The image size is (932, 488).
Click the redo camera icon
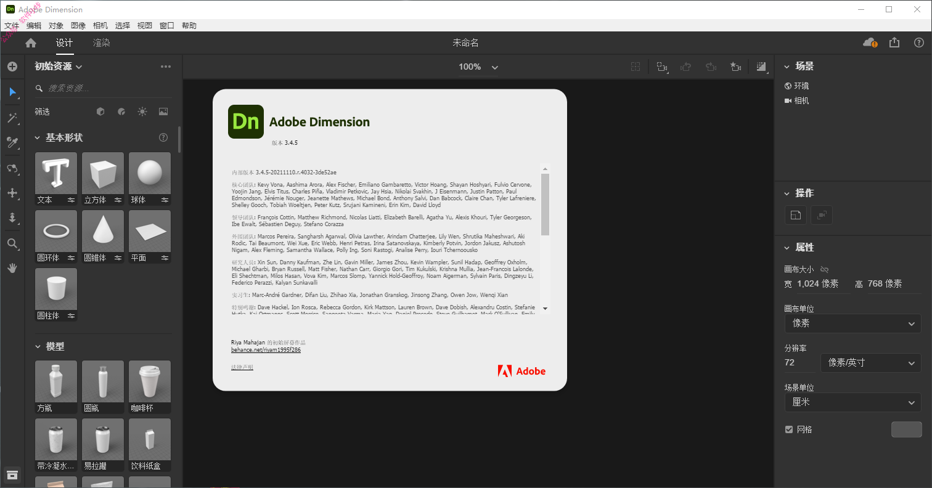click(x=711, y=67)
